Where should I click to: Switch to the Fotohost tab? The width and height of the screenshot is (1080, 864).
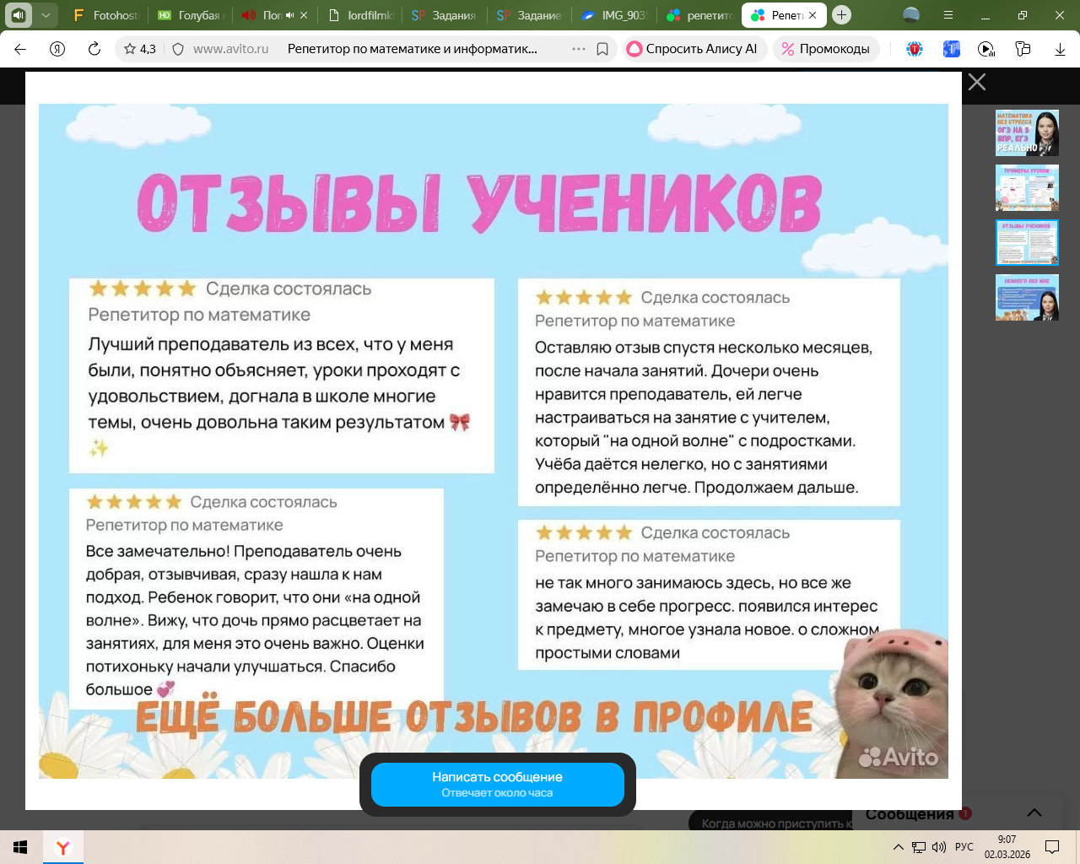(x=105, y=15)
